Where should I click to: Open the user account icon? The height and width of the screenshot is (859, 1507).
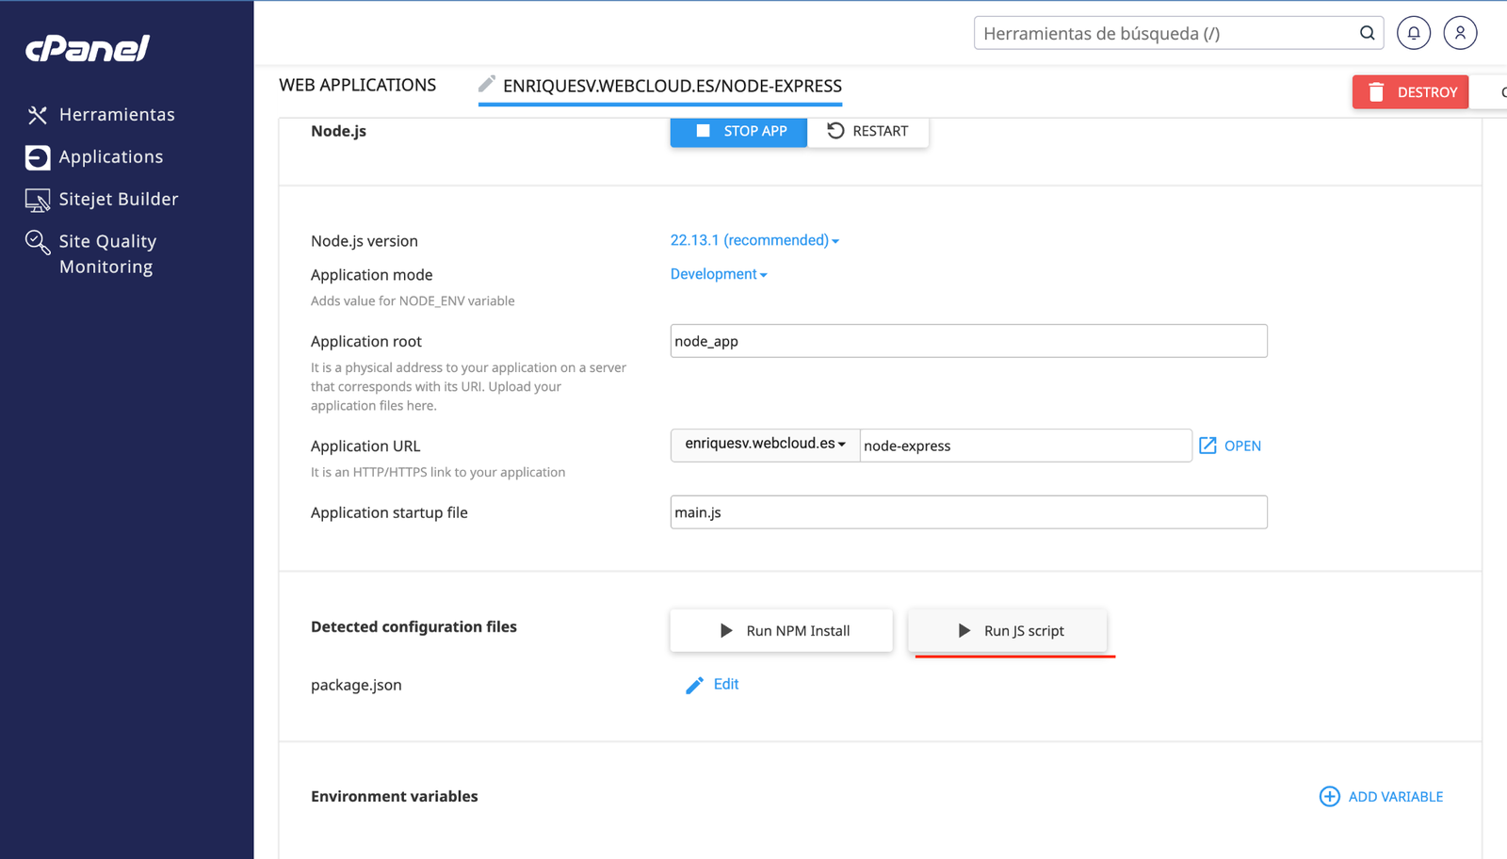(x=1460, y=33)
